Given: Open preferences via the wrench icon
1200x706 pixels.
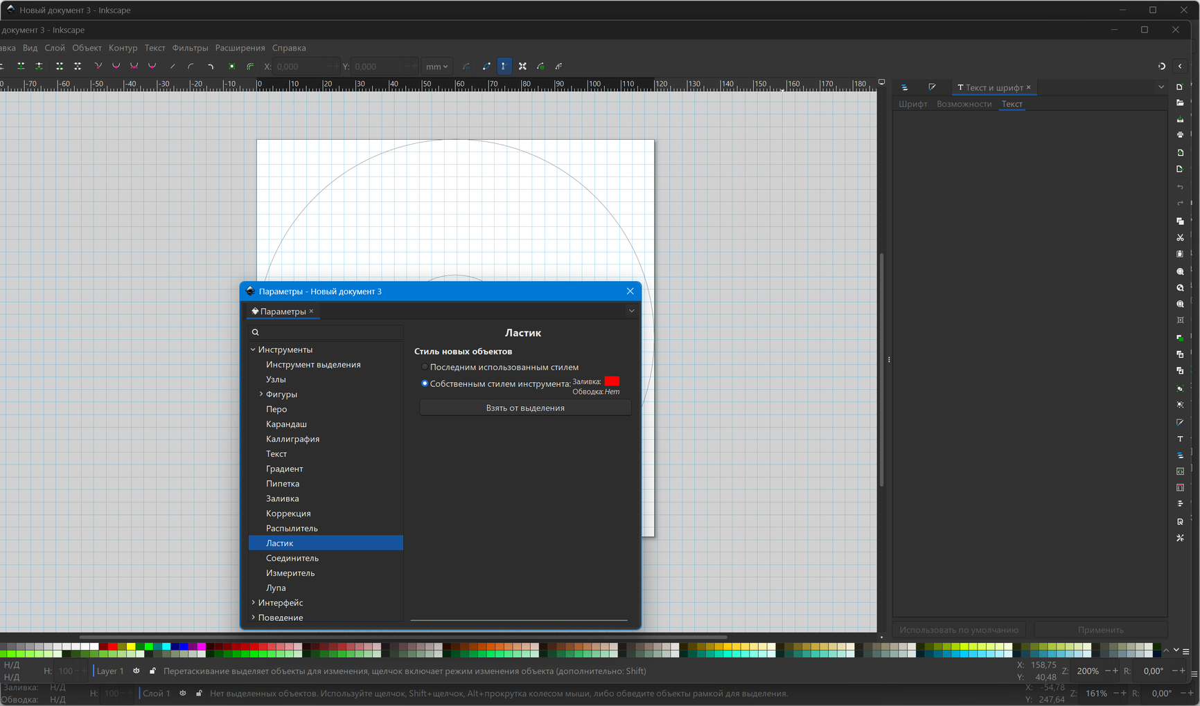Looking at the screenshot, I should (1180, 538).
